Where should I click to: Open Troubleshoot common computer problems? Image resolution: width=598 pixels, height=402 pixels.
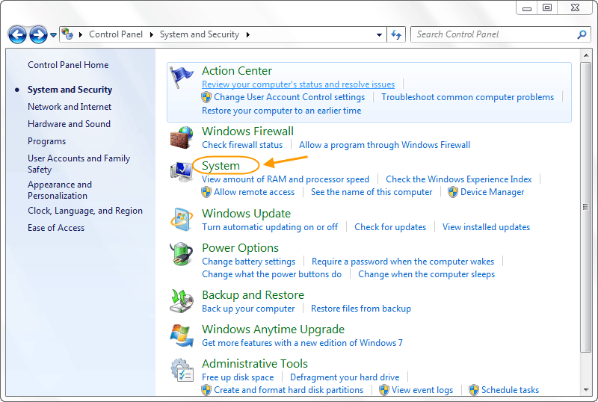(468, 97)
